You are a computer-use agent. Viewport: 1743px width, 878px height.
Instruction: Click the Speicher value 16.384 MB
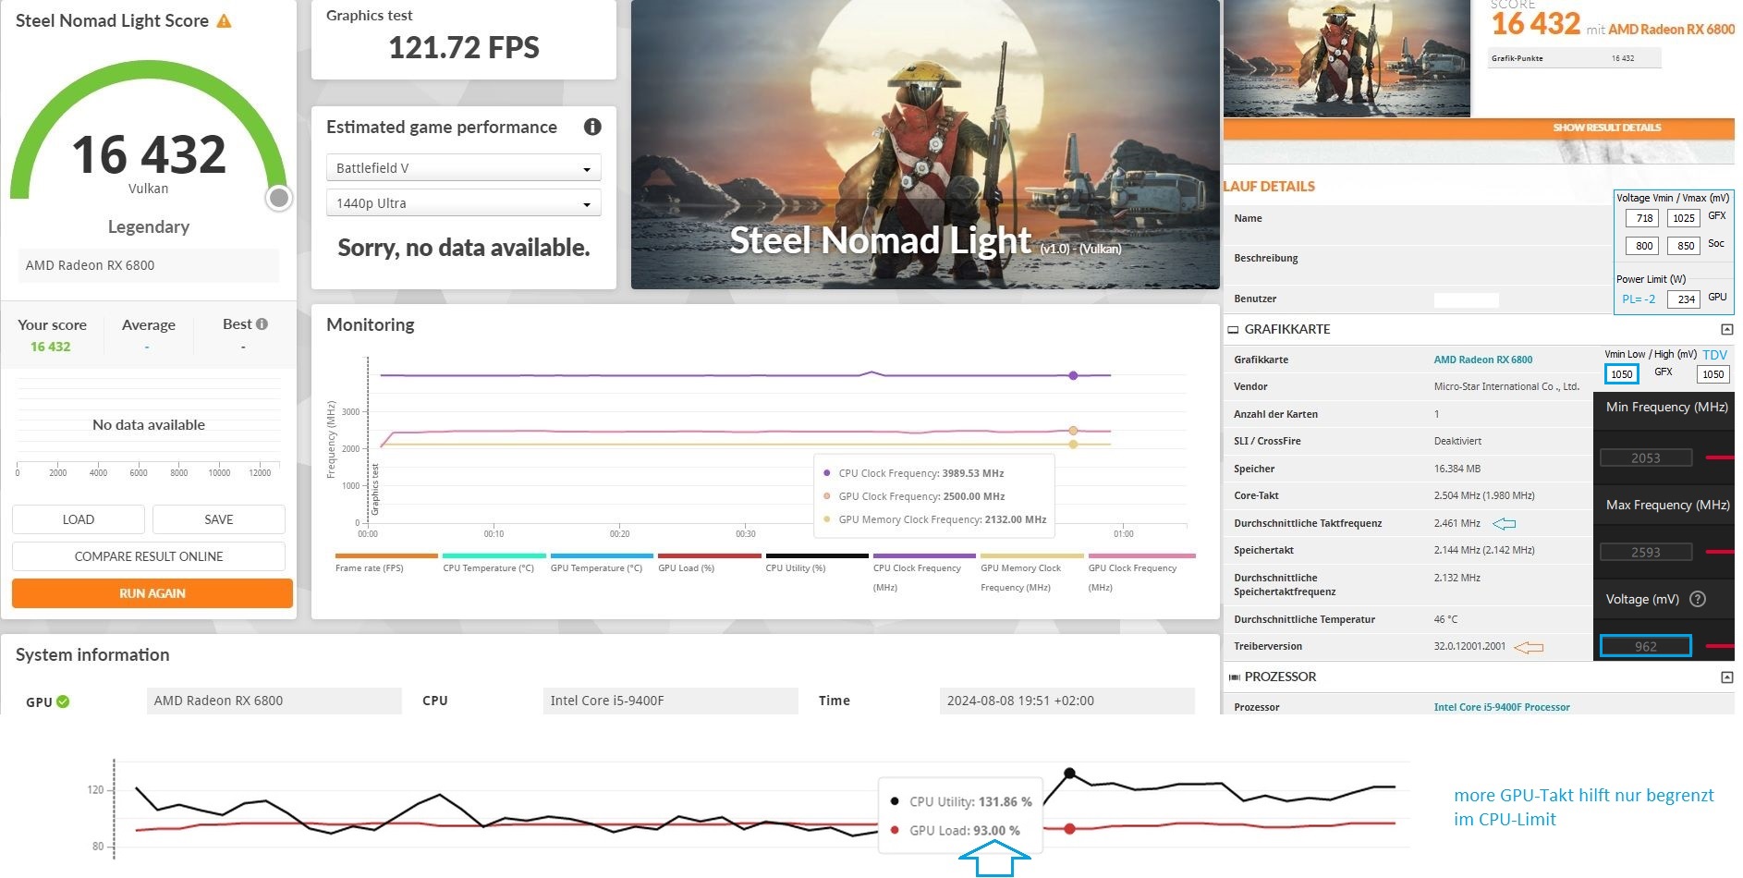tap(1457, 469)
